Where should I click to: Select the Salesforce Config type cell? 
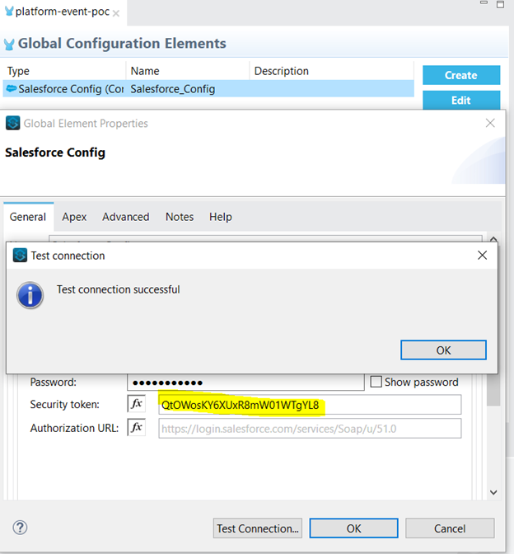(64, 89)
